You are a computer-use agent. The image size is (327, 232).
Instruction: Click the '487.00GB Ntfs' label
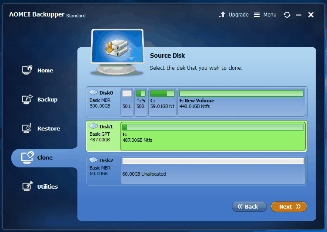tap(137, 140)
